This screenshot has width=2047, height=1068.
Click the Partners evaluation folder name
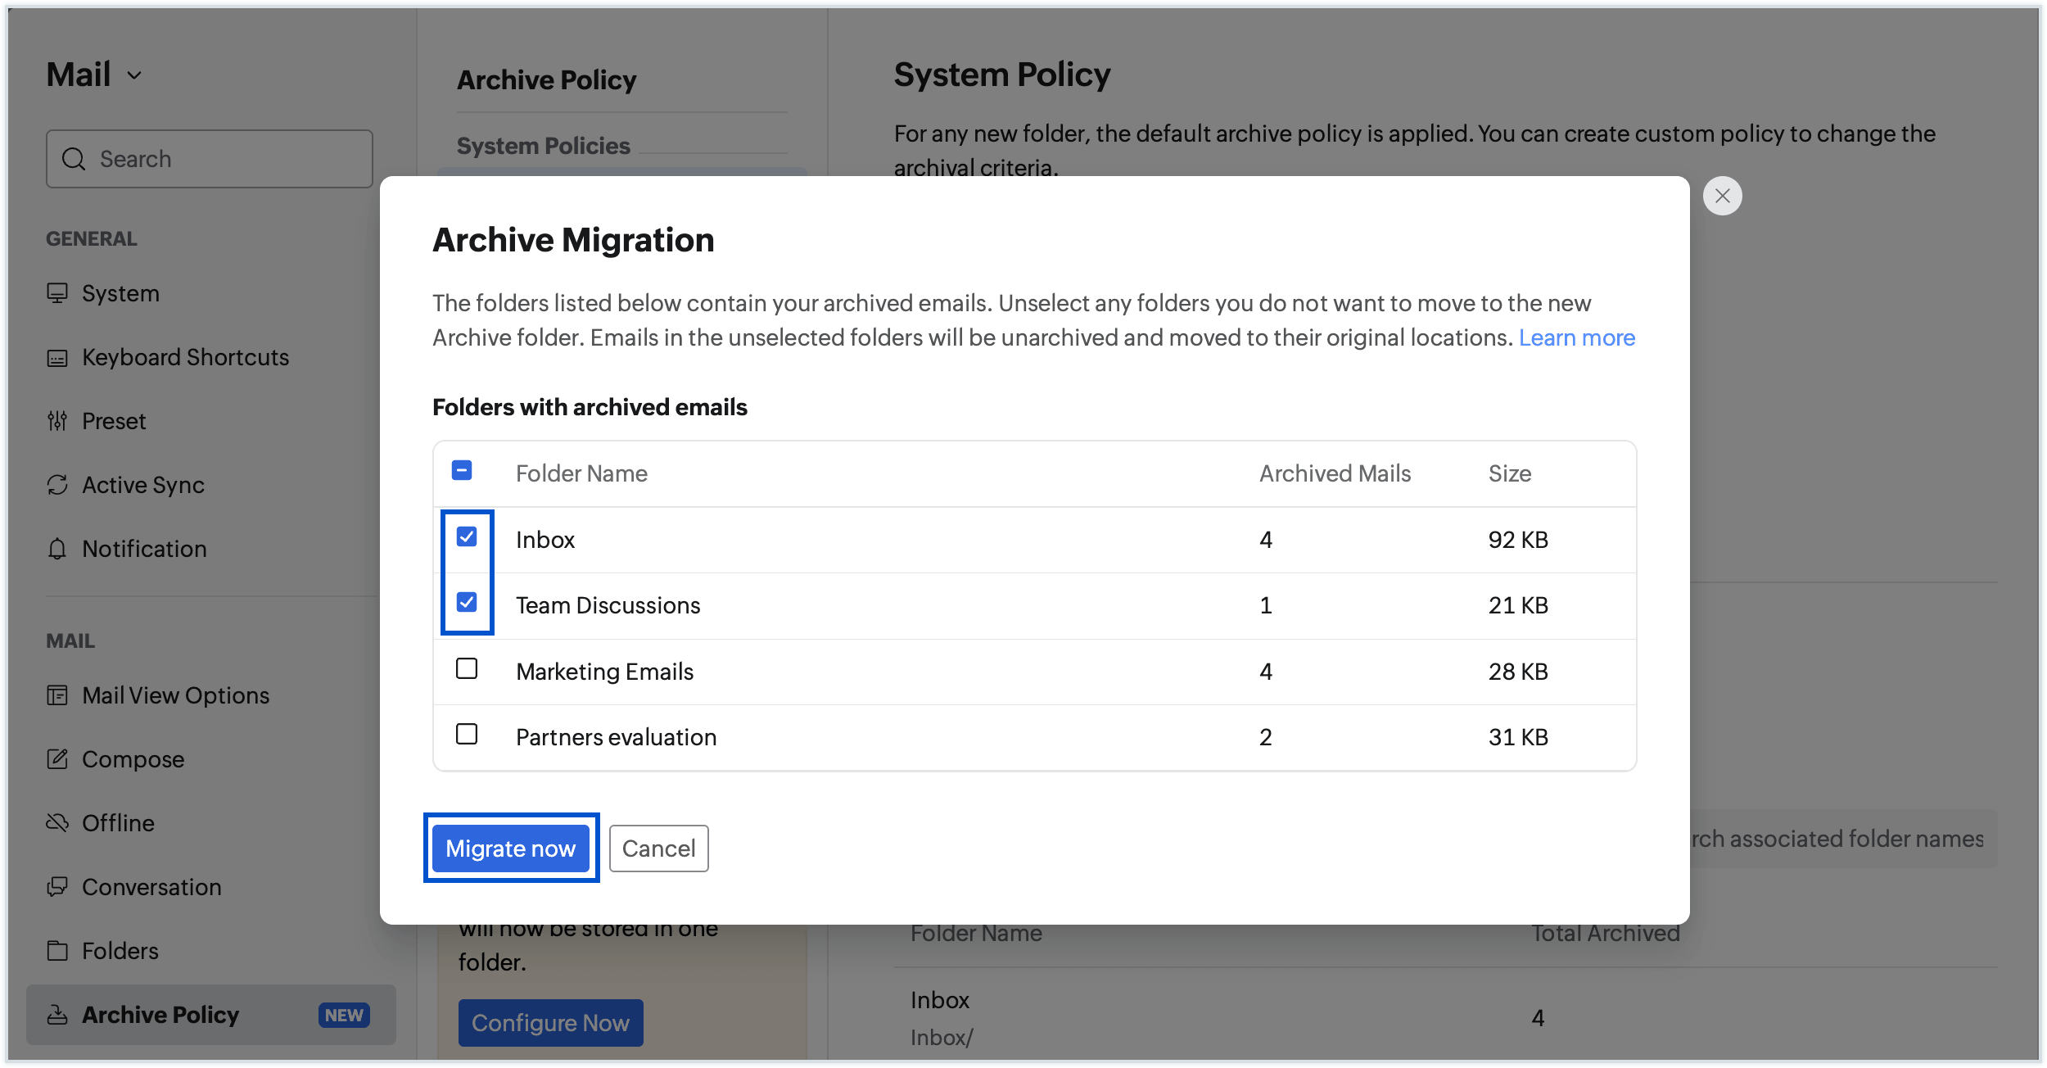pyautogui.click(x=616, y=737)
